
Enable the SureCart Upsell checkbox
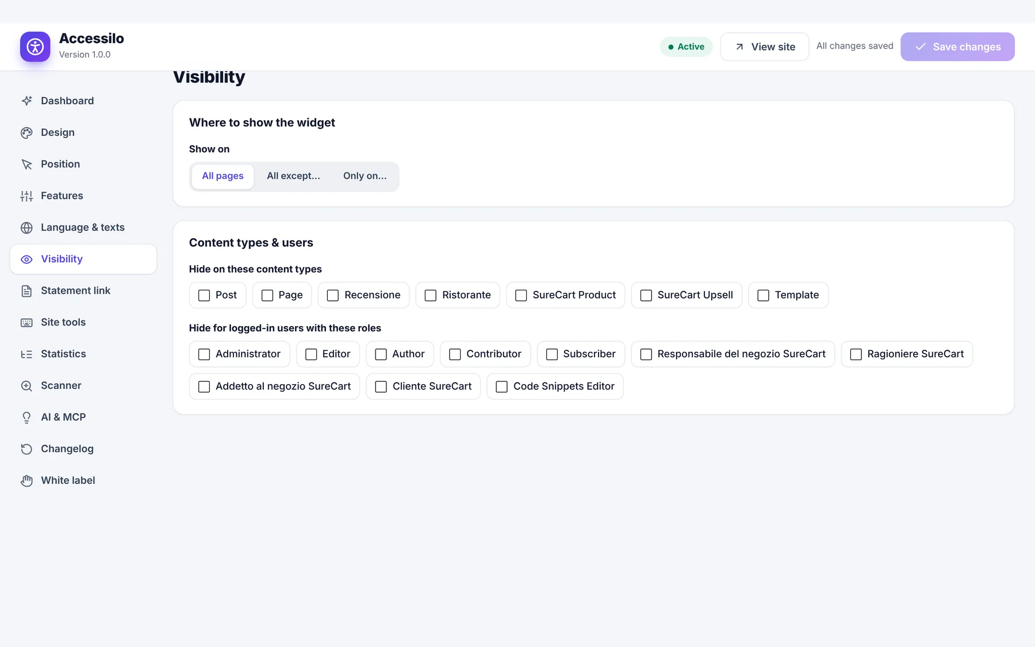click(646, 296)
